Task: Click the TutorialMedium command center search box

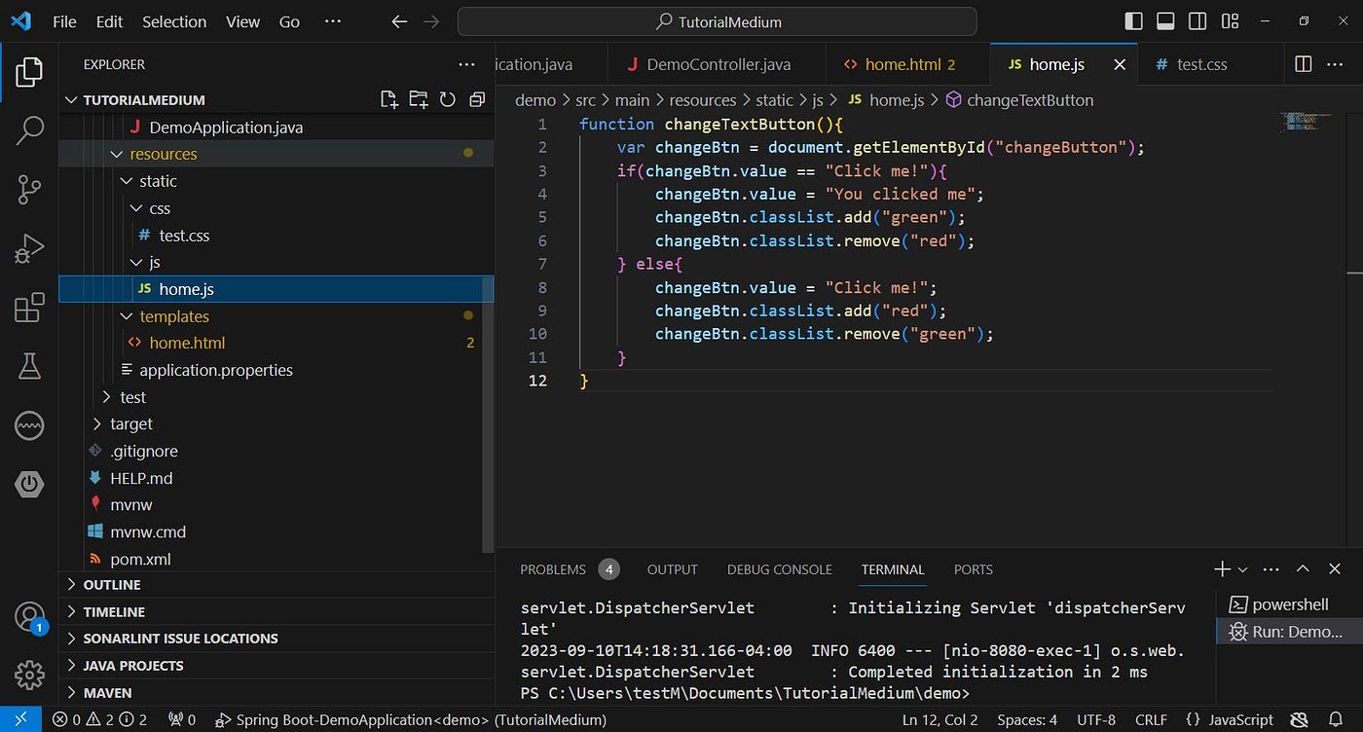Action: point(717,21)
